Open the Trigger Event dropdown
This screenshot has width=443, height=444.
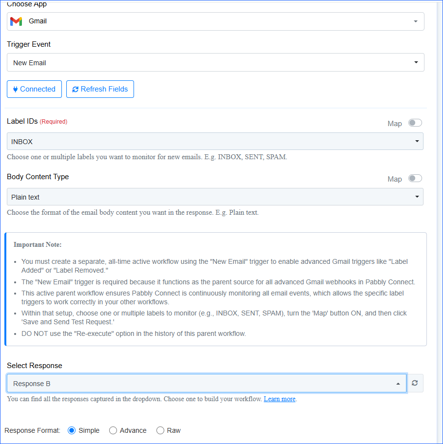pos(215,62)
